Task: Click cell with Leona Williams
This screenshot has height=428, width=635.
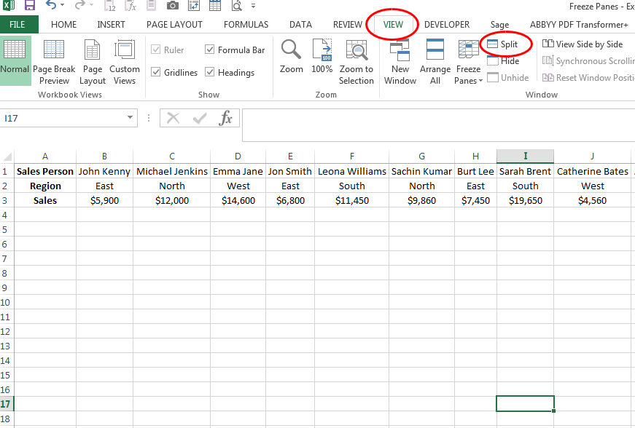Action: 351,171
